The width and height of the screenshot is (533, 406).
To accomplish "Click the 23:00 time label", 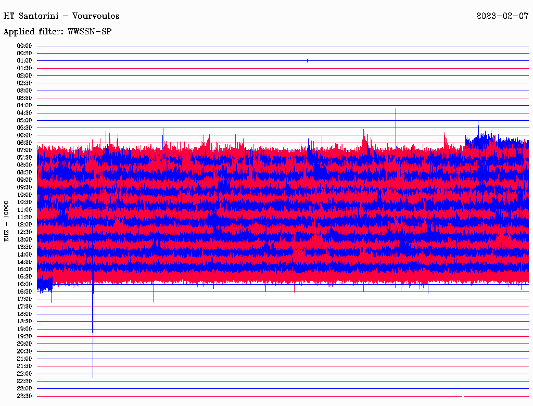I will 24,389.
